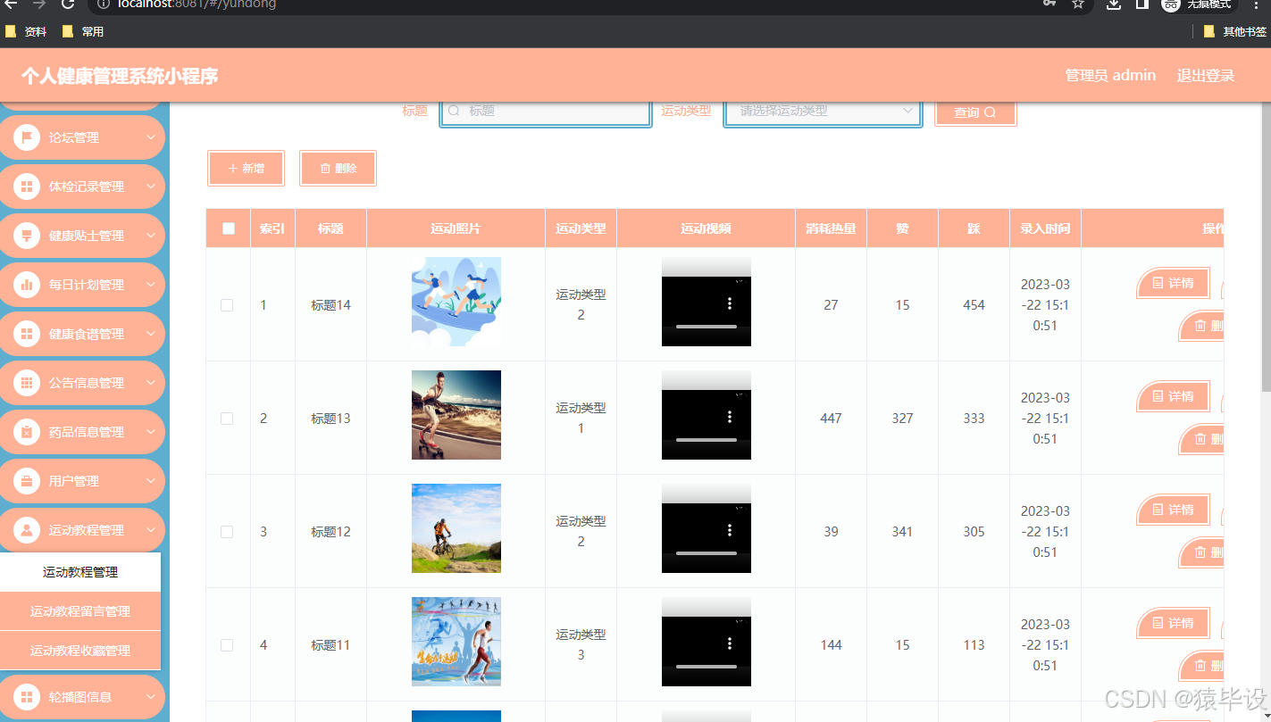Toggle the select-all checkbox in table header
This screenshot has height=722, width=1271.
[x=229, y=228]
